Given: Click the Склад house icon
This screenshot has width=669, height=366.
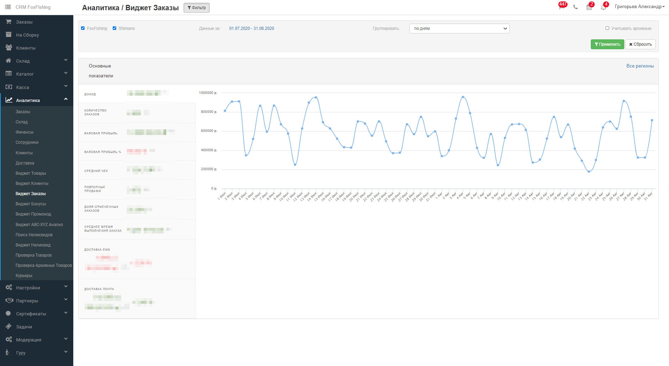Looking at the screenshot, I should tap(9, 61).
